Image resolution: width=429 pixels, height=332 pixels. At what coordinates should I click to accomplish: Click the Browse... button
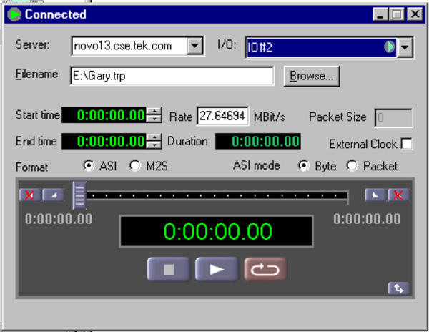click(x=312, y=76)
